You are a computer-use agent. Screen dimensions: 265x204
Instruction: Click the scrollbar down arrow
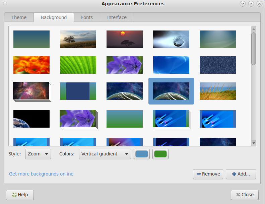254,143
